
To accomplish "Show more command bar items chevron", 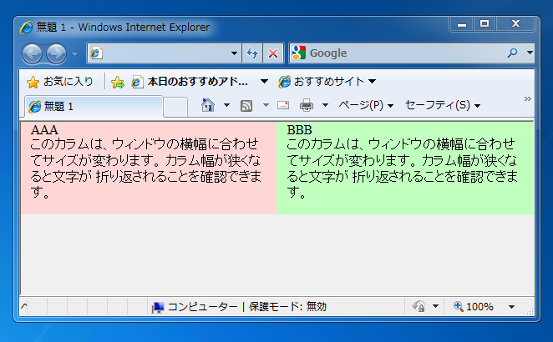I will pyautogui.click(x=527, y=99).
